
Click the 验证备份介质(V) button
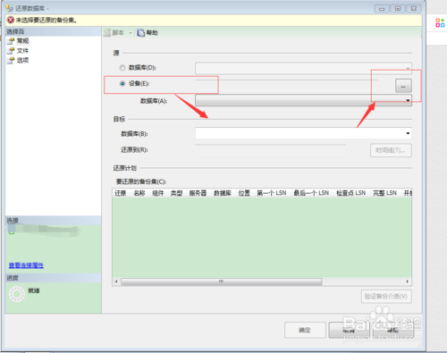pyautogui.click(x=386, y=297)
